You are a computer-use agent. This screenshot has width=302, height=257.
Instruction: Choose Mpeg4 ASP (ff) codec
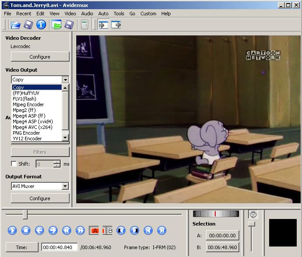(37, 116)
